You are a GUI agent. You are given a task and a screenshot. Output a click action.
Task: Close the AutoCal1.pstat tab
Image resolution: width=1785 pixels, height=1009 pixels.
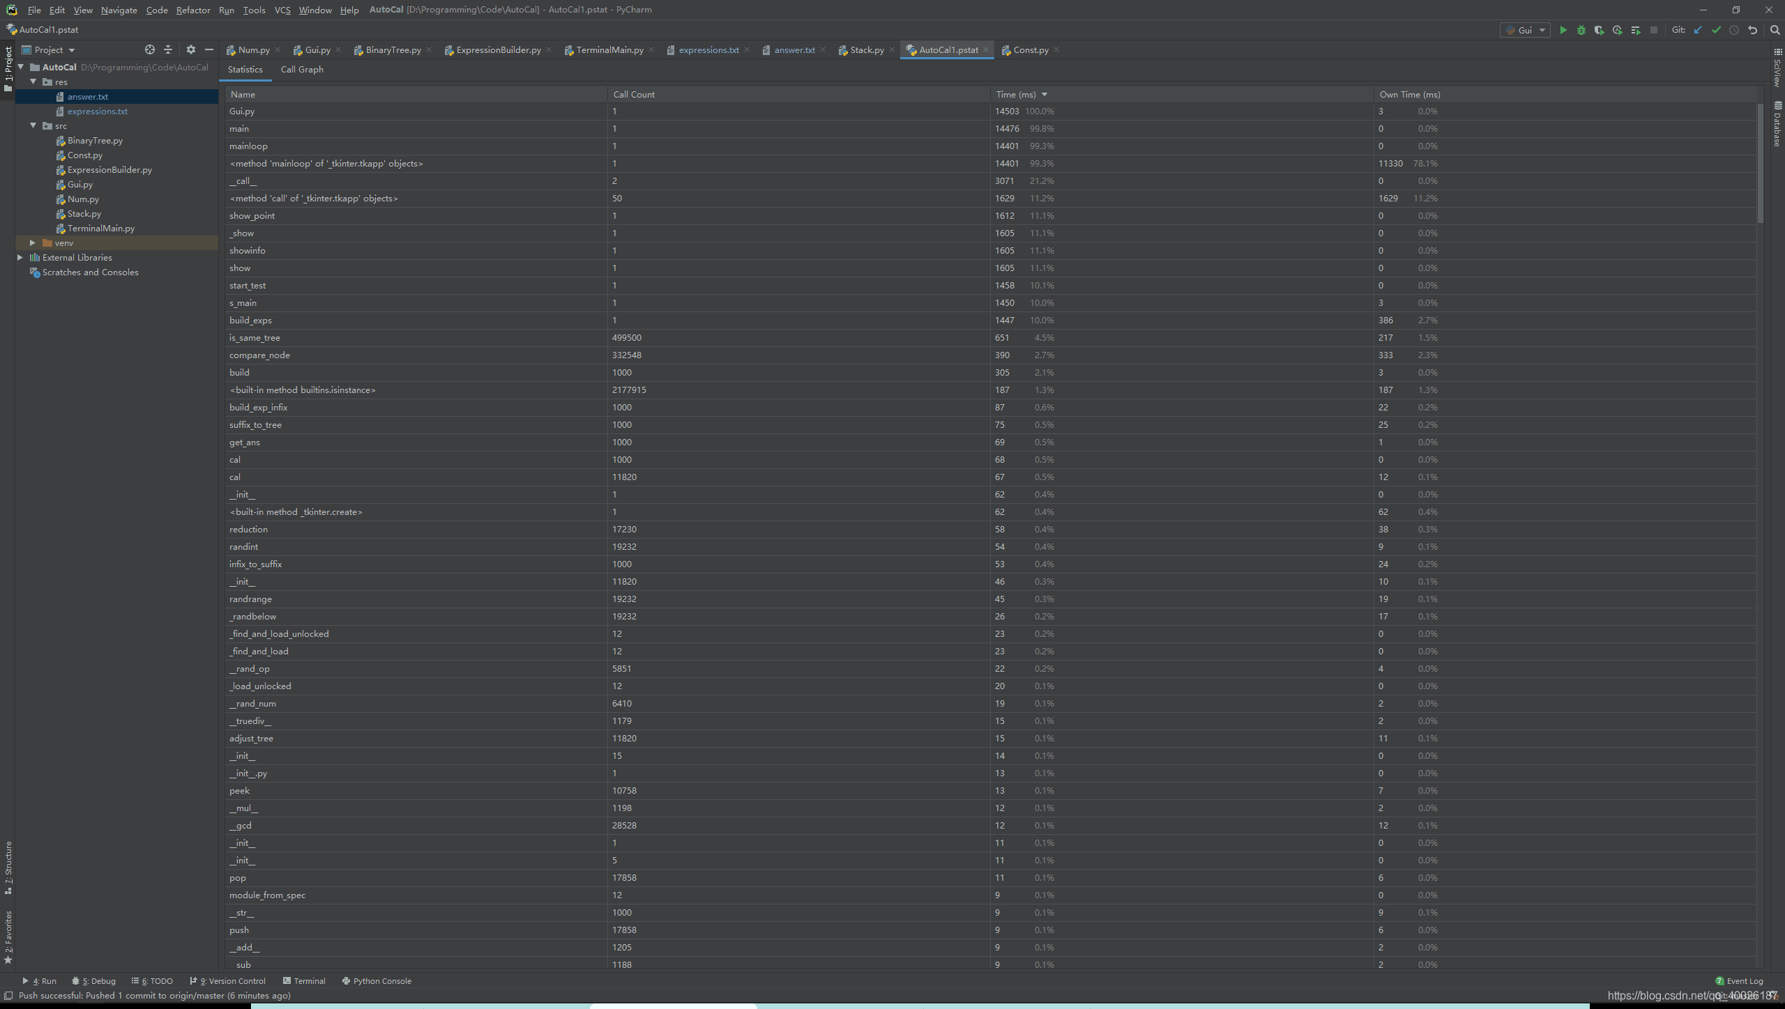tap(986, 49)
